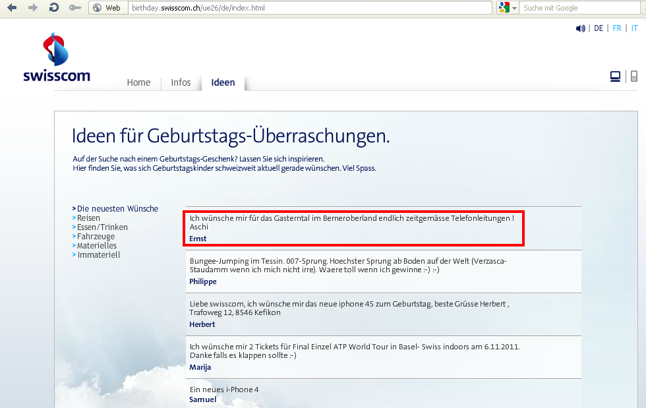Click the ATP World Tour tickets wish
This screenshot has height=408, width=646.
coord(355,351)
